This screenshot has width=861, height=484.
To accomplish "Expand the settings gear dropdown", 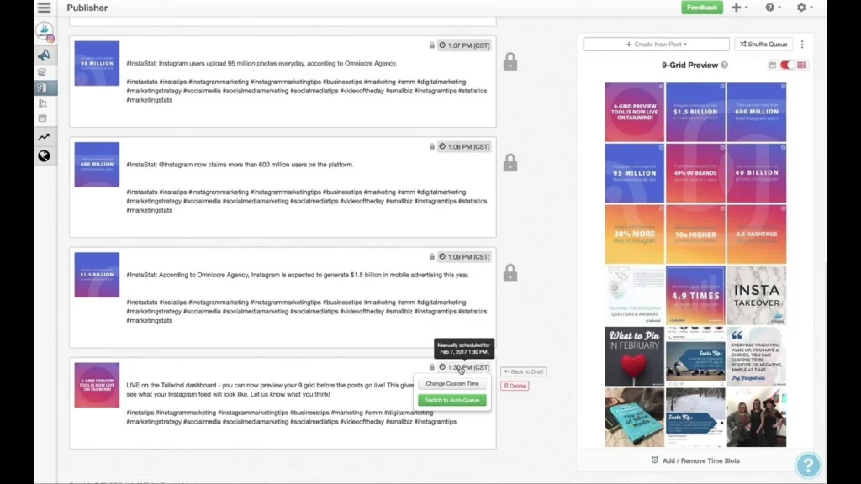I will pyautogui.click(x=805, y=8).
